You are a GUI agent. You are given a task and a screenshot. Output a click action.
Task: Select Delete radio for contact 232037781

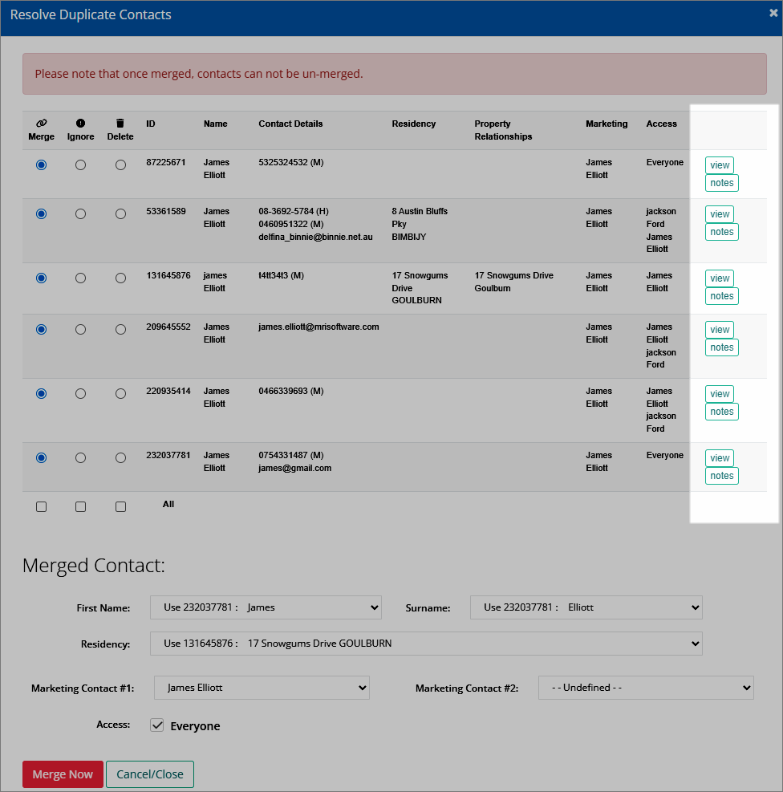[x=120, y=458]
